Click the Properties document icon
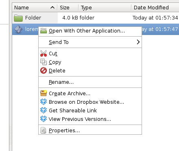Viewport: 179px width, 151px height. click(44, 130)
